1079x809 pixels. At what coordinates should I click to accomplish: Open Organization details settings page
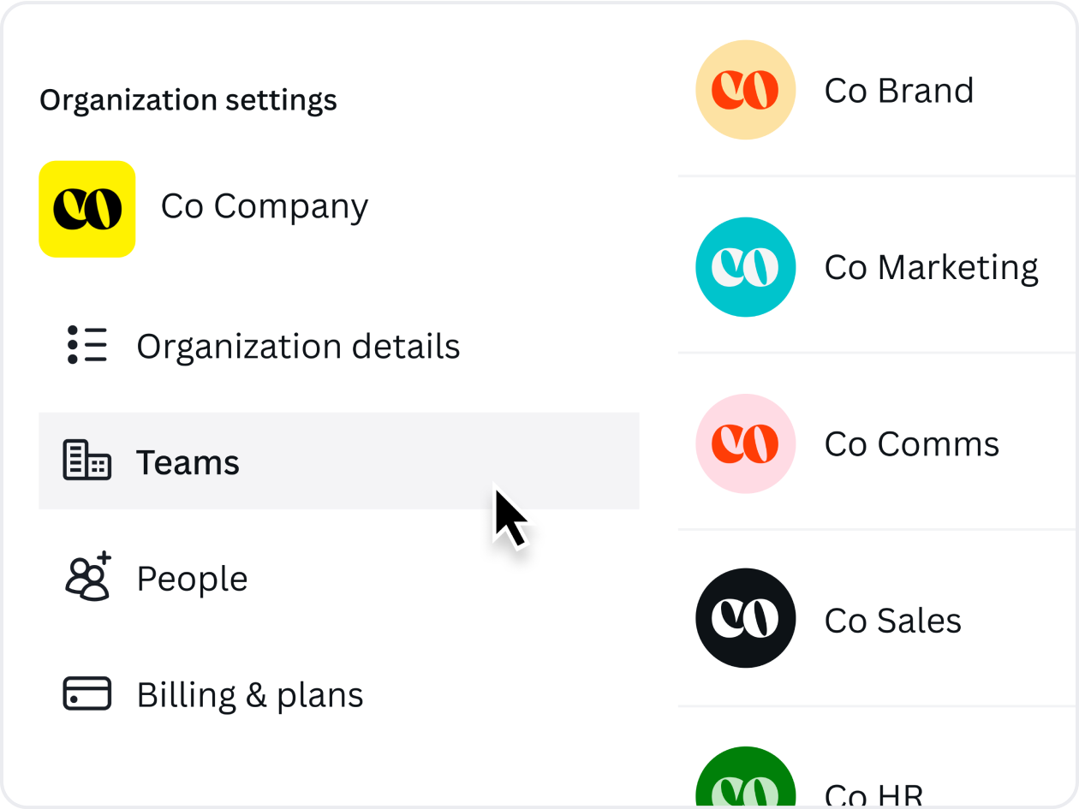[298, 346]
